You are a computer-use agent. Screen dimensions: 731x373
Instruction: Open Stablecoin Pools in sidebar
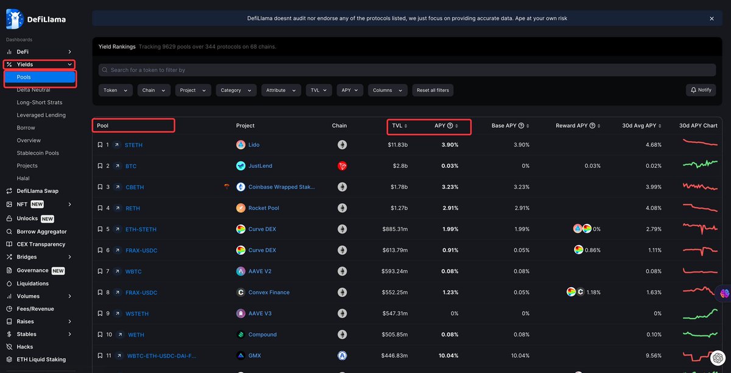38,153
